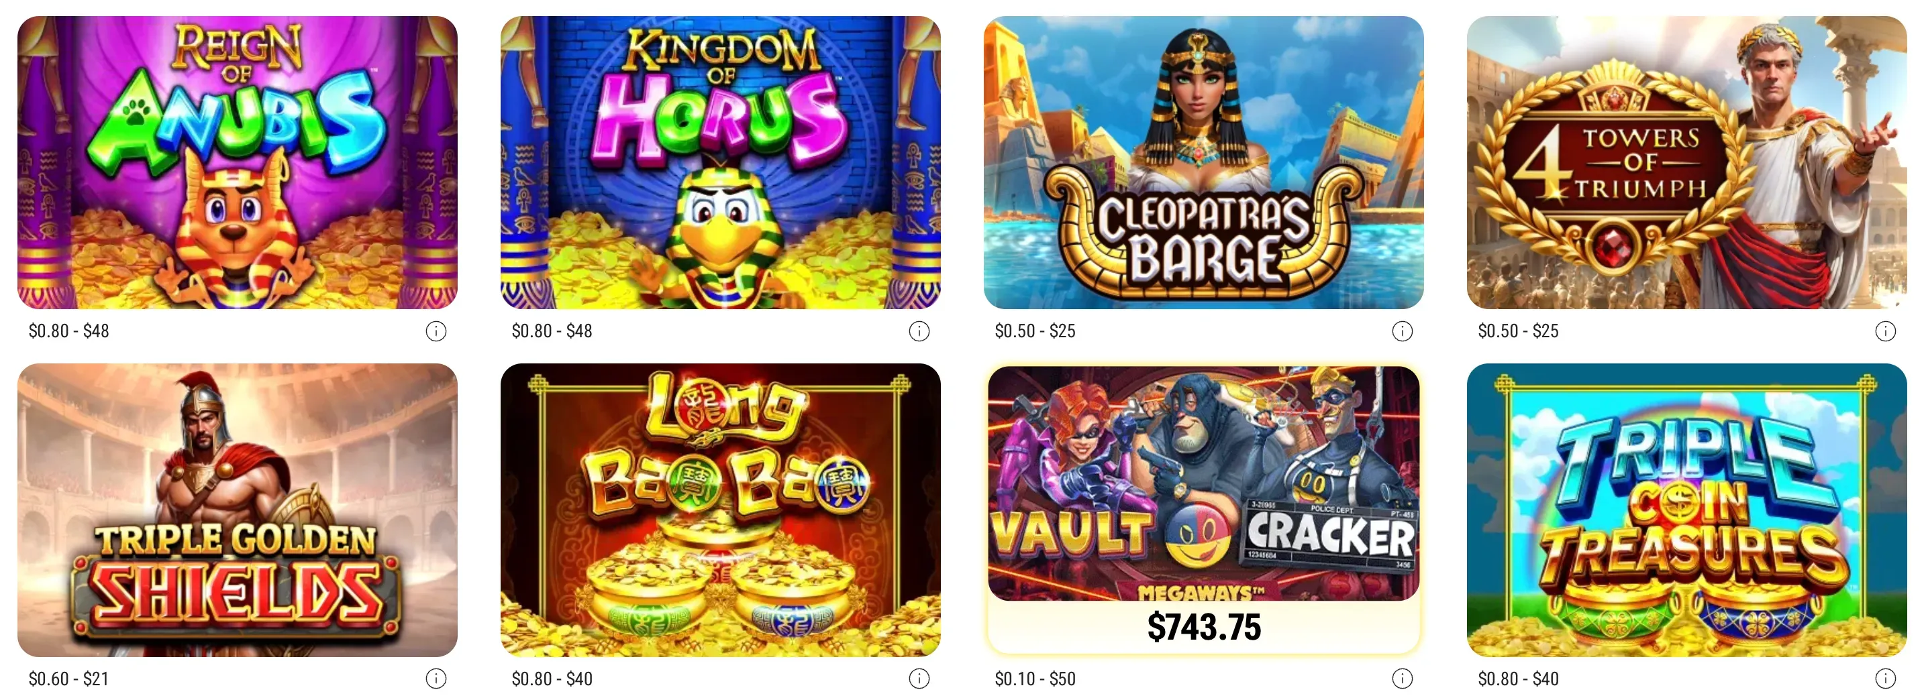This screenshot has height=700, width=1926.
Task: Play Long Bao Bao slot
Action: click(721, 510)
